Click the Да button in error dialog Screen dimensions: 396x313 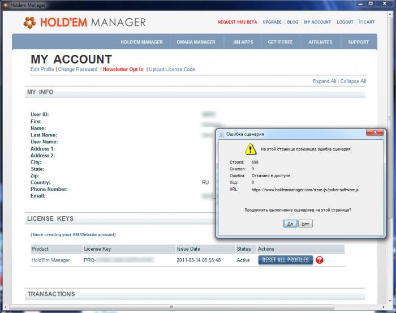(290, 224)
